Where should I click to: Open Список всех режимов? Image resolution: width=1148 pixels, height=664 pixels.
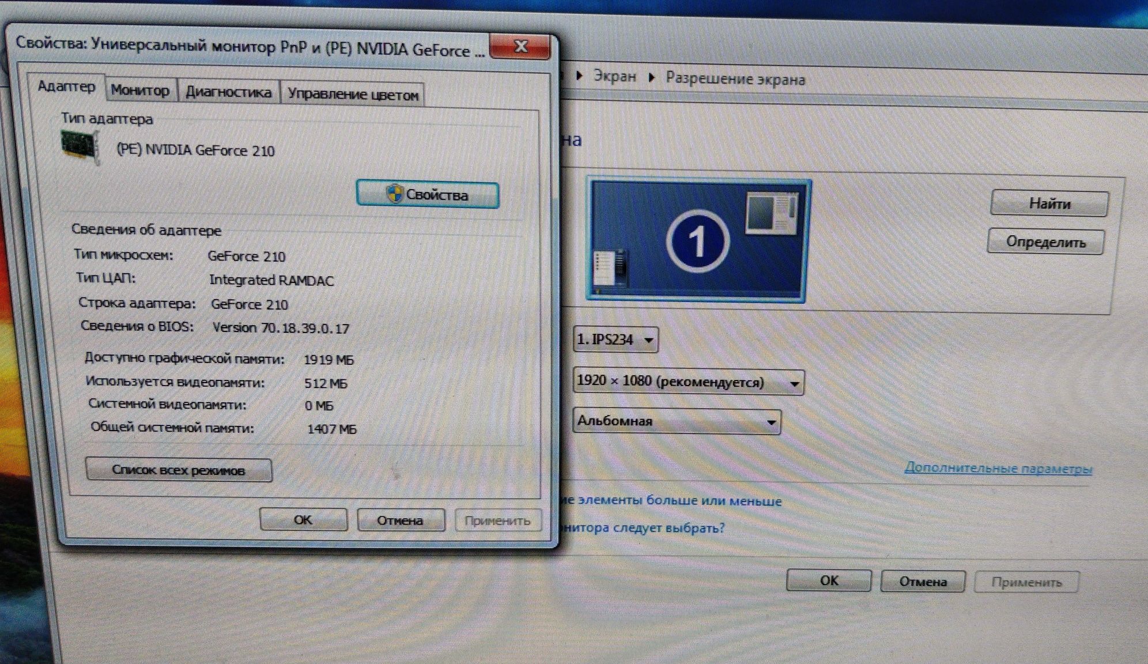[178, 470]
